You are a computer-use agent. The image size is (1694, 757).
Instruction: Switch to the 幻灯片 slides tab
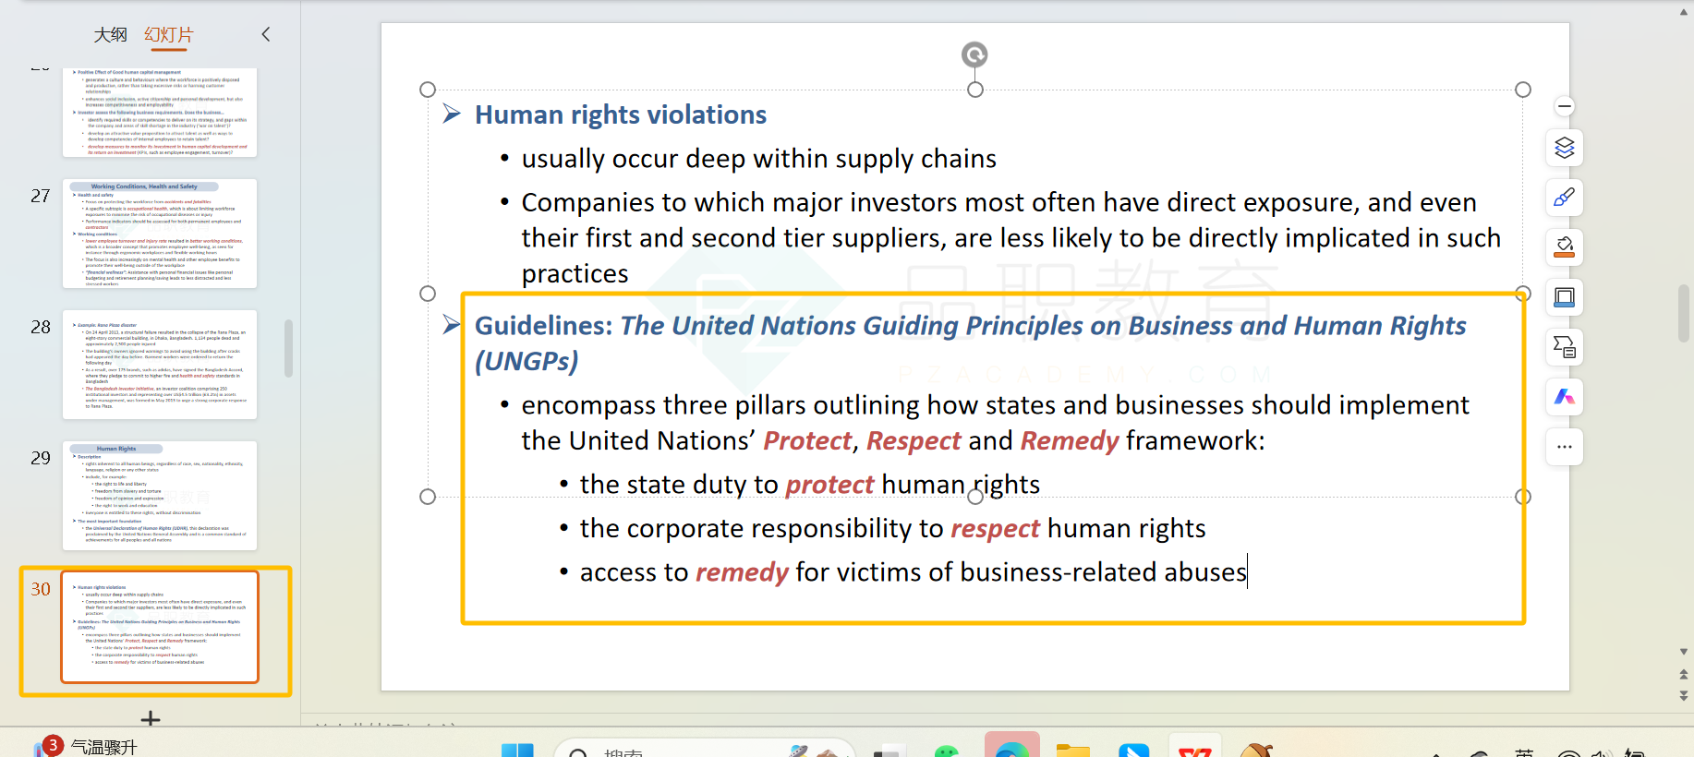point(168,34)
